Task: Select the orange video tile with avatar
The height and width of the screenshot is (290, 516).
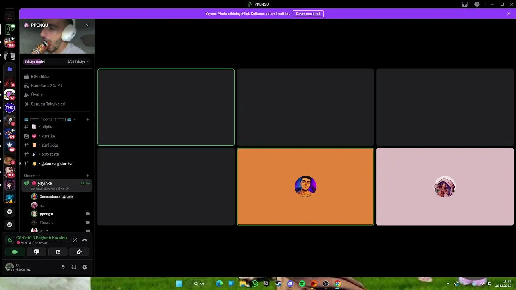Action: pyautogui.click(x=305, y=186)
